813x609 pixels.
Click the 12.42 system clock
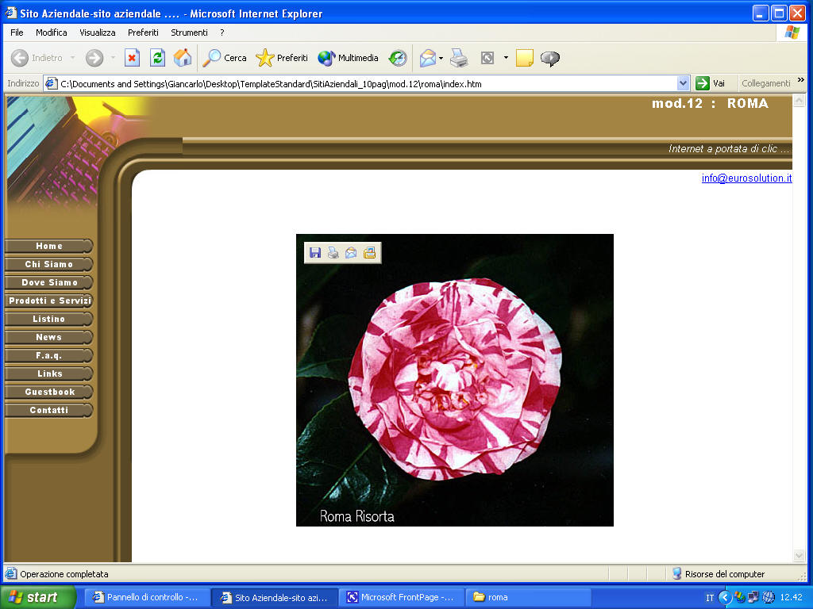click(792, 598)
